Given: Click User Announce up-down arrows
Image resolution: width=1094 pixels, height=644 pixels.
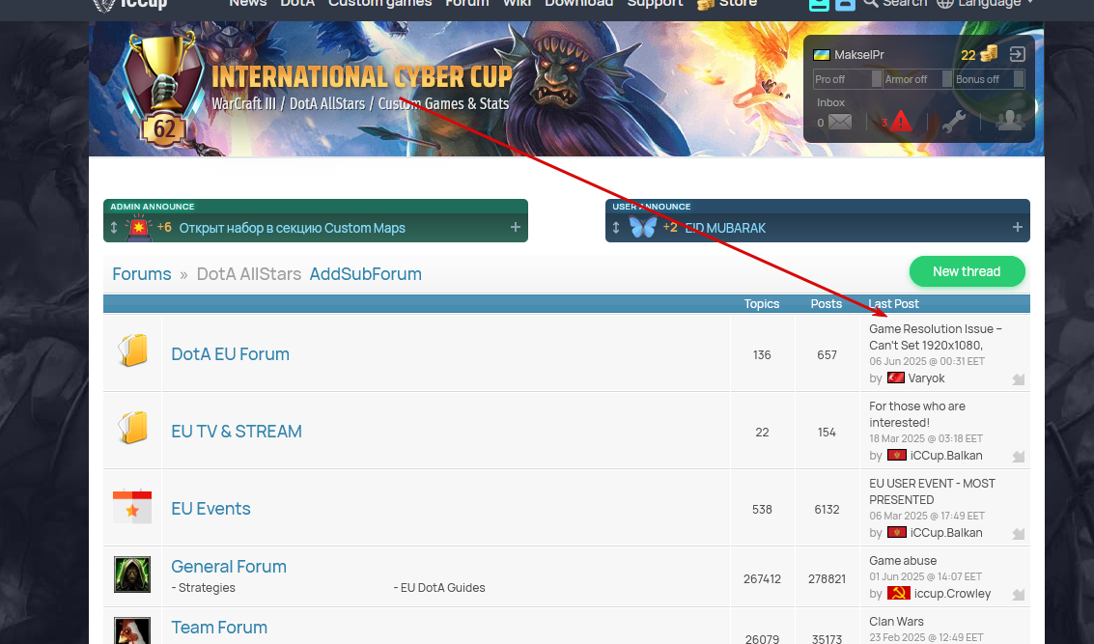Looking at the screenshot, I should click(616, 228).
